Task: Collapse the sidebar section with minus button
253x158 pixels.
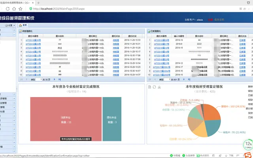Action: click(x=14, y=34)
